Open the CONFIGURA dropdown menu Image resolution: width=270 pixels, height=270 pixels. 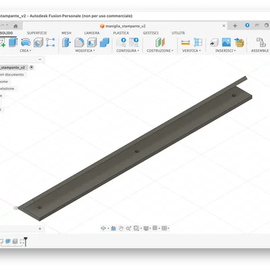[128, 51]
